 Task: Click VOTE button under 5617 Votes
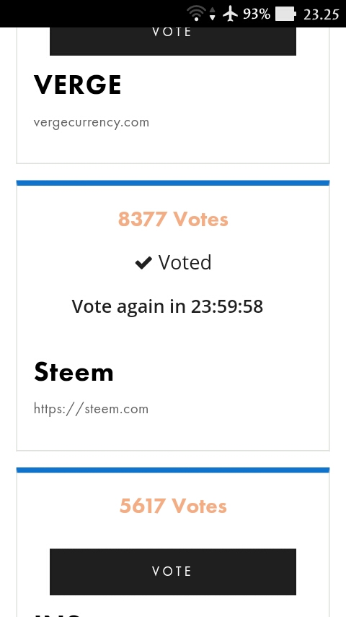coord(173,571)
